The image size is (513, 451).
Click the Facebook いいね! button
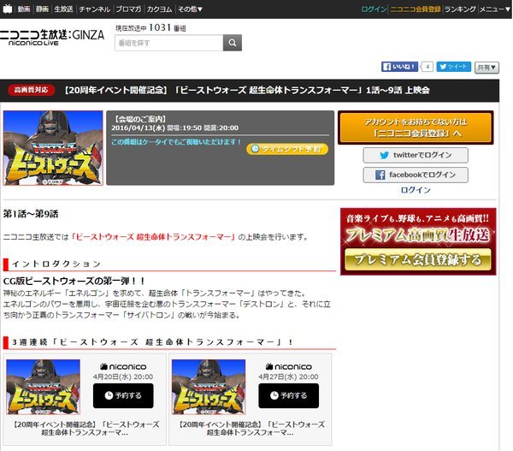(x=399, y=66)
